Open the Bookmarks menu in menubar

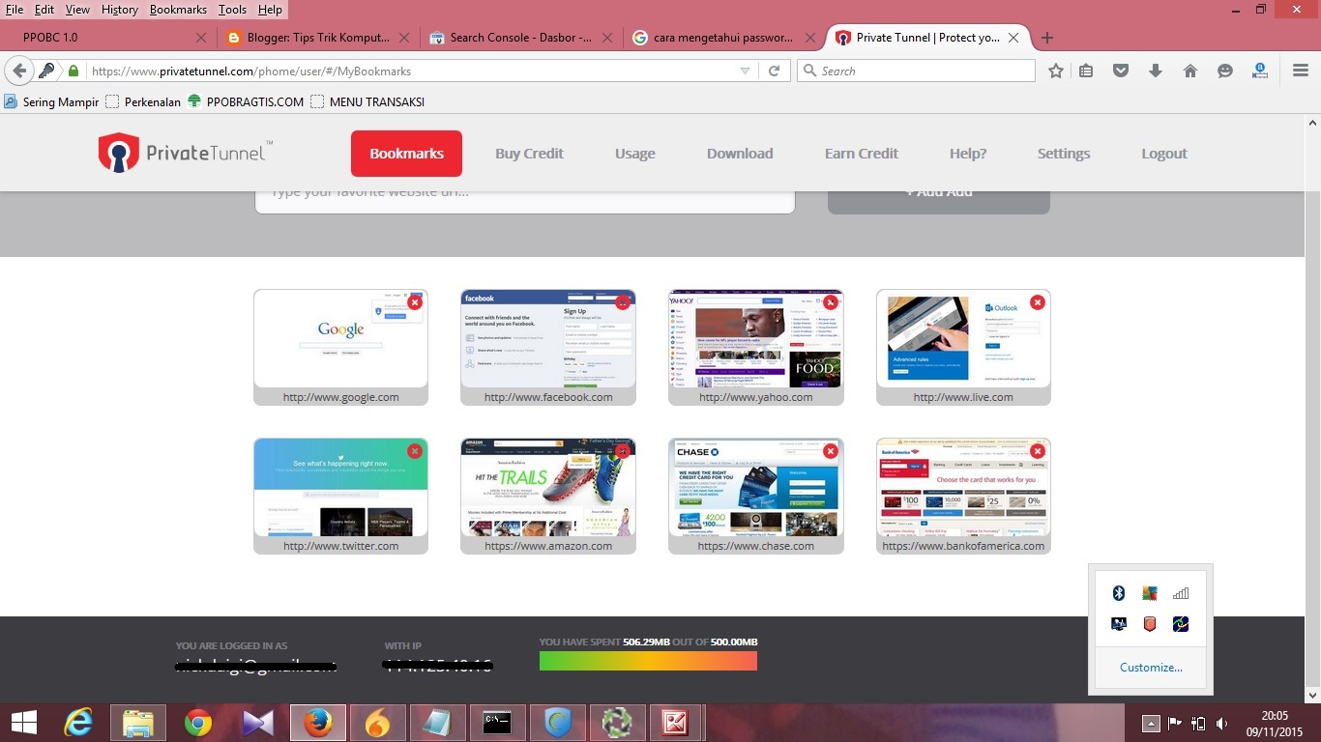[x=178, y=10]
